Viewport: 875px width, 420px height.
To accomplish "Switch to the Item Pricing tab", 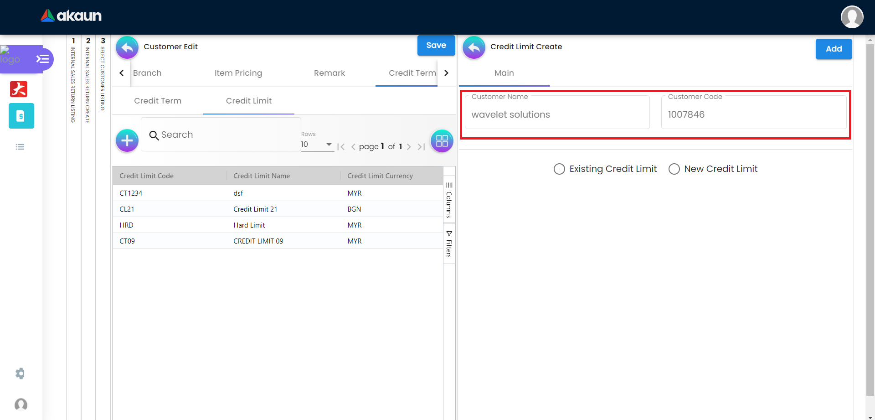I will 238,73.
